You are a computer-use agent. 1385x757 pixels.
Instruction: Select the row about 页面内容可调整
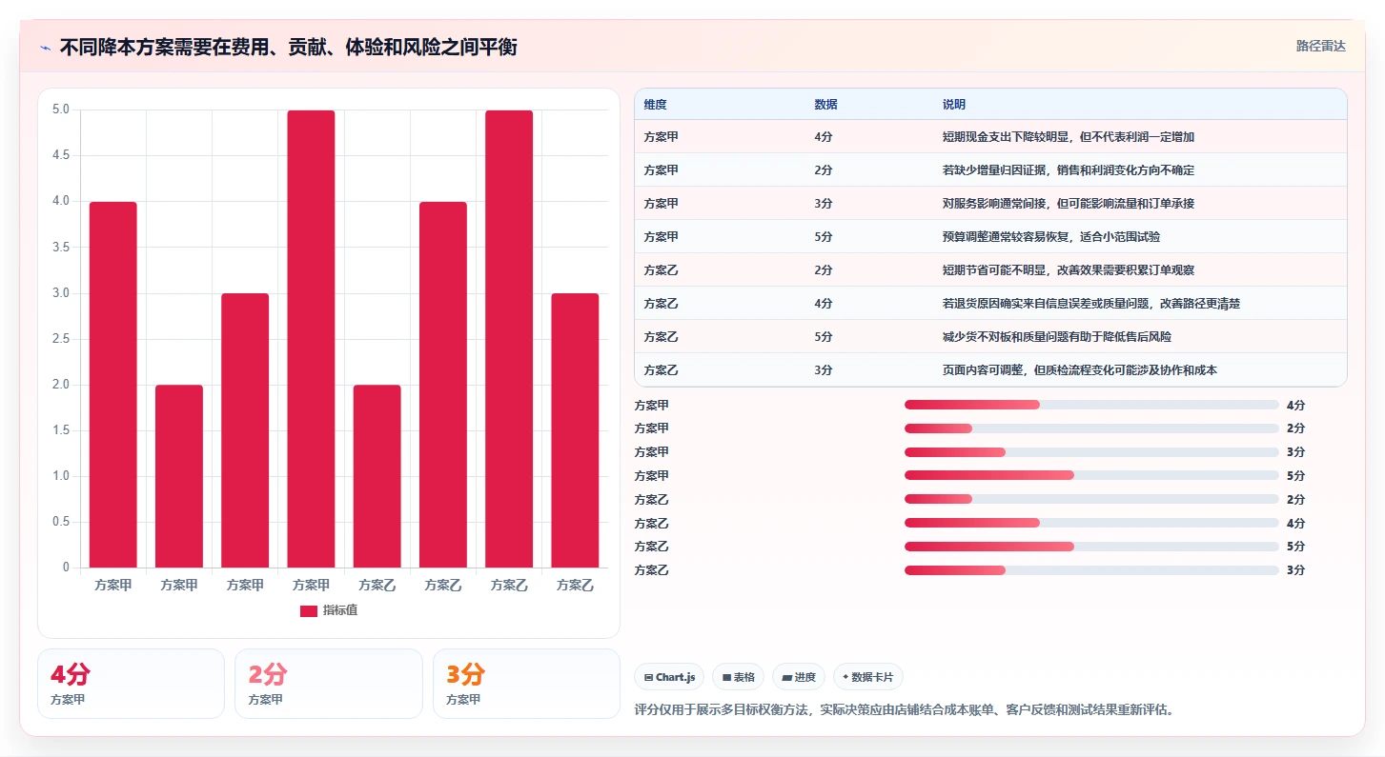click(990, 370)
